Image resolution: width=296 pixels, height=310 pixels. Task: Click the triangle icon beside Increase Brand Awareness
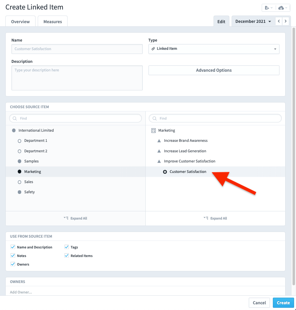[159, 141]
